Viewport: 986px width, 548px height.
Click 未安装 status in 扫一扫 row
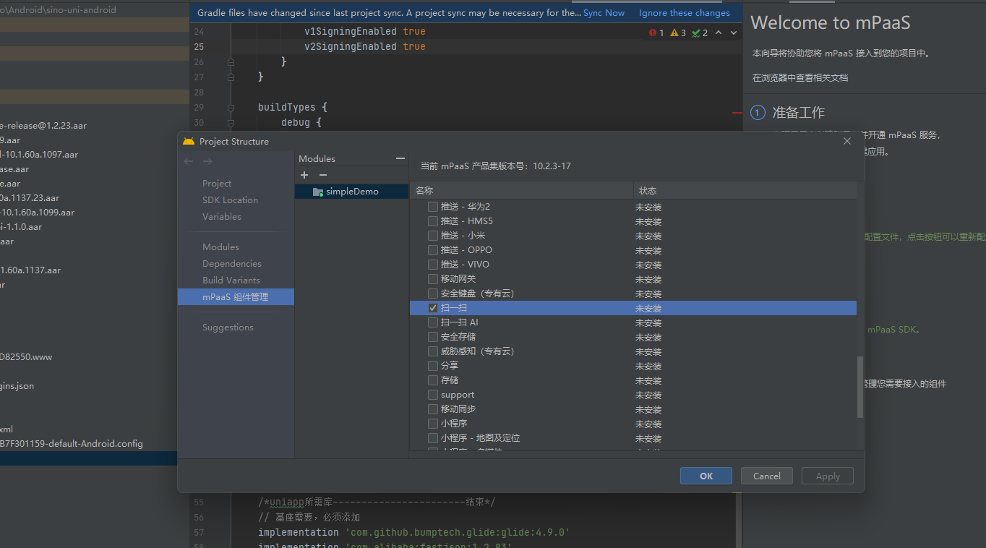click(x=648, y=308)
